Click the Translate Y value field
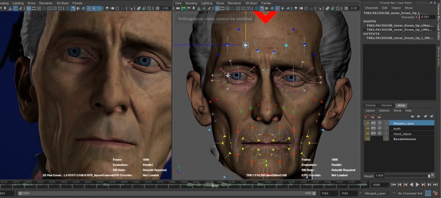441x198 pixels. pyautogui.click(x=427, y=17)
